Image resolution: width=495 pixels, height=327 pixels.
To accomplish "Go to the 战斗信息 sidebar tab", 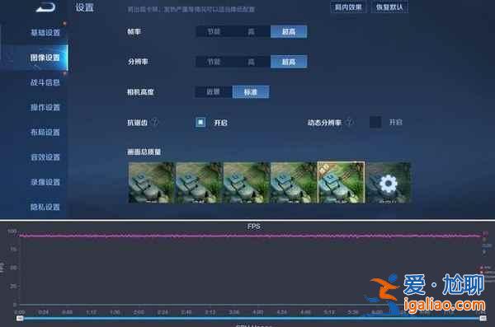I will point(45,82).
